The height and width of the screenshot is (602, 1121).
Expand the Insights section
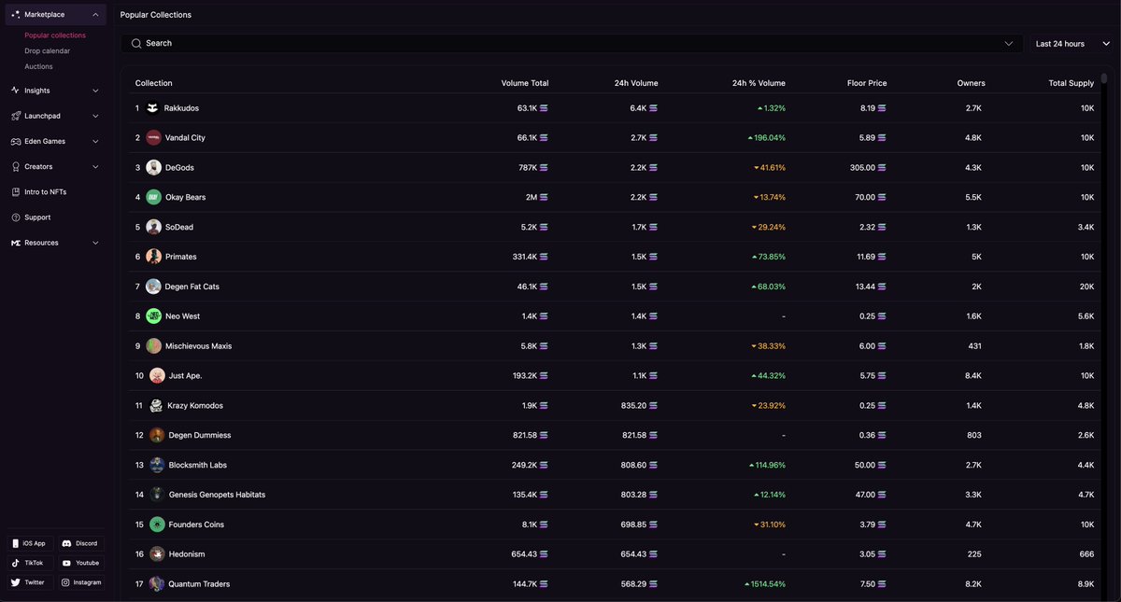point(94,90)
